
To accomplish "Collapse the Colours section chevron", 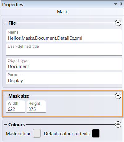I will tap(118, 124).
